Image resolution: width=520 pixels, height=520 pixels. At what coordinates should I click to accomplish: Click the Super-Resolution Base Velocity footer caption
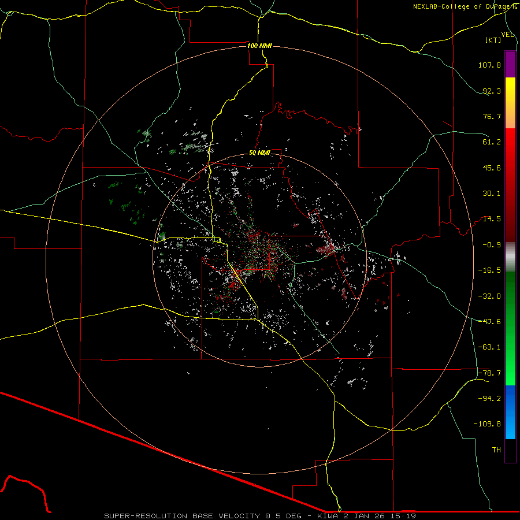(260, 515)
